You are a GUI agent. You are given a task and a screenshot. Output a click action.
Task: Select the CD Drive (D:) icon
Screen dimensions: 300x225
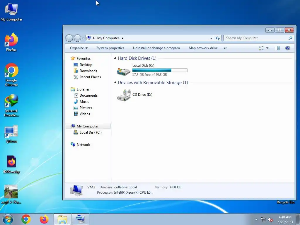pos(124,95)
